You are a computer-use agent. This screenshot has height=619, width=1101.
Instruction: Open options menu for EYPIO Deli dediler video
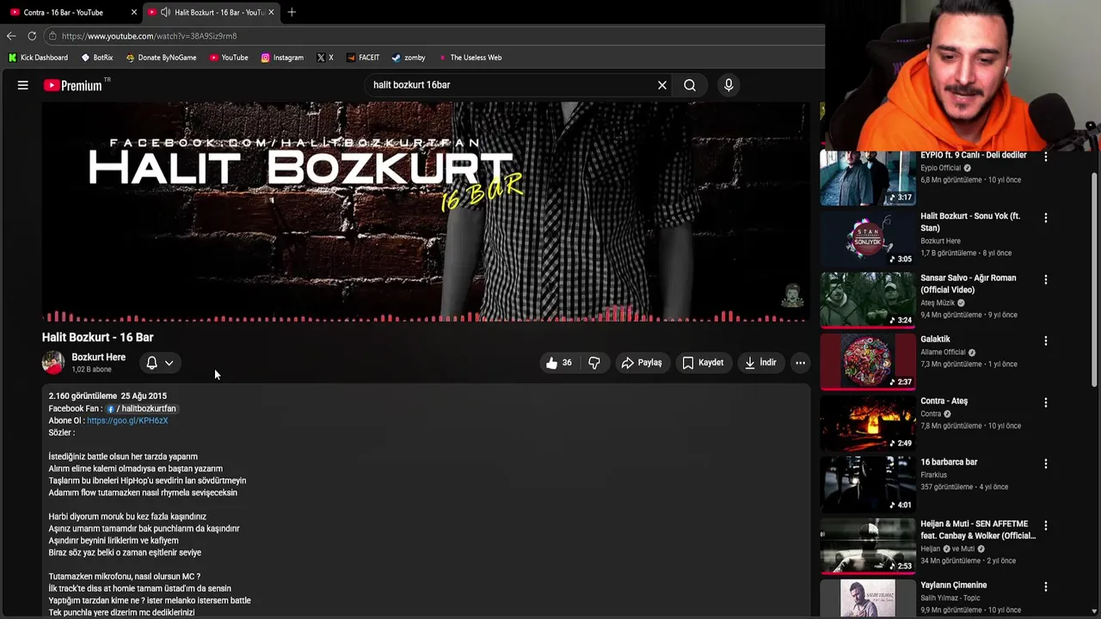click(x=1046, y=156)
